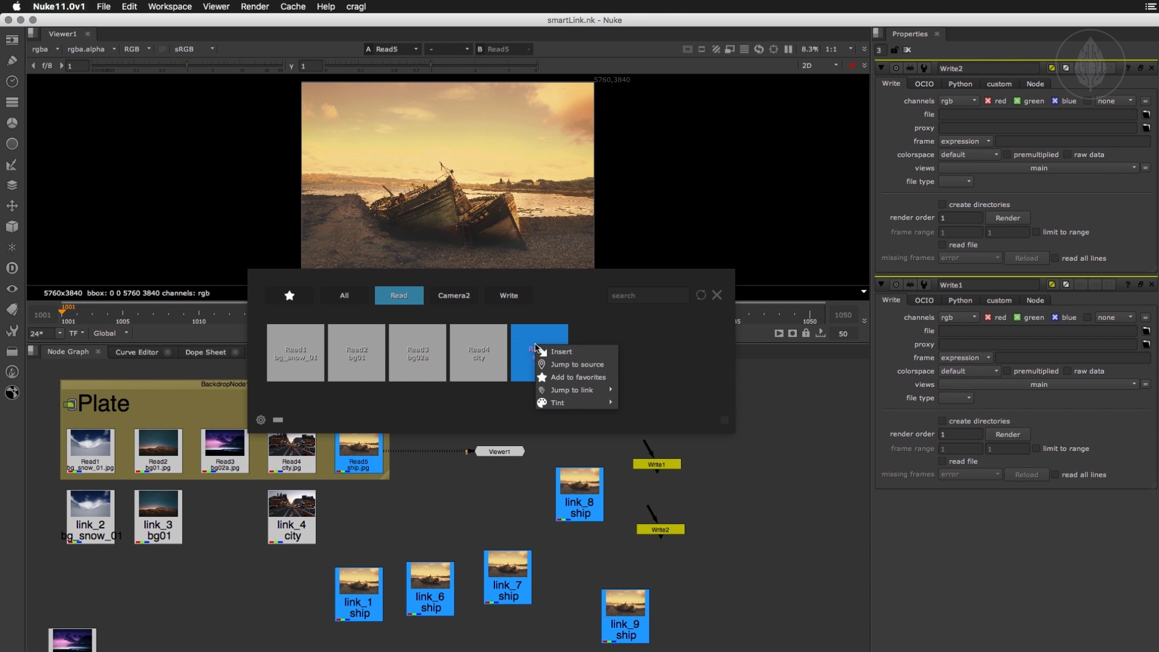Choose Insert from the context menu
Image resolution: width=1159 pixels, height=652 pixels.
[576, 351]
